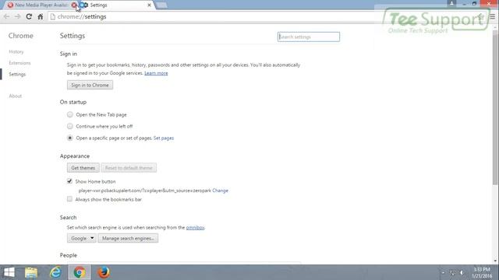Reload the page with refresh icon
The image size is (499, 280).
[x=29, y=16]
